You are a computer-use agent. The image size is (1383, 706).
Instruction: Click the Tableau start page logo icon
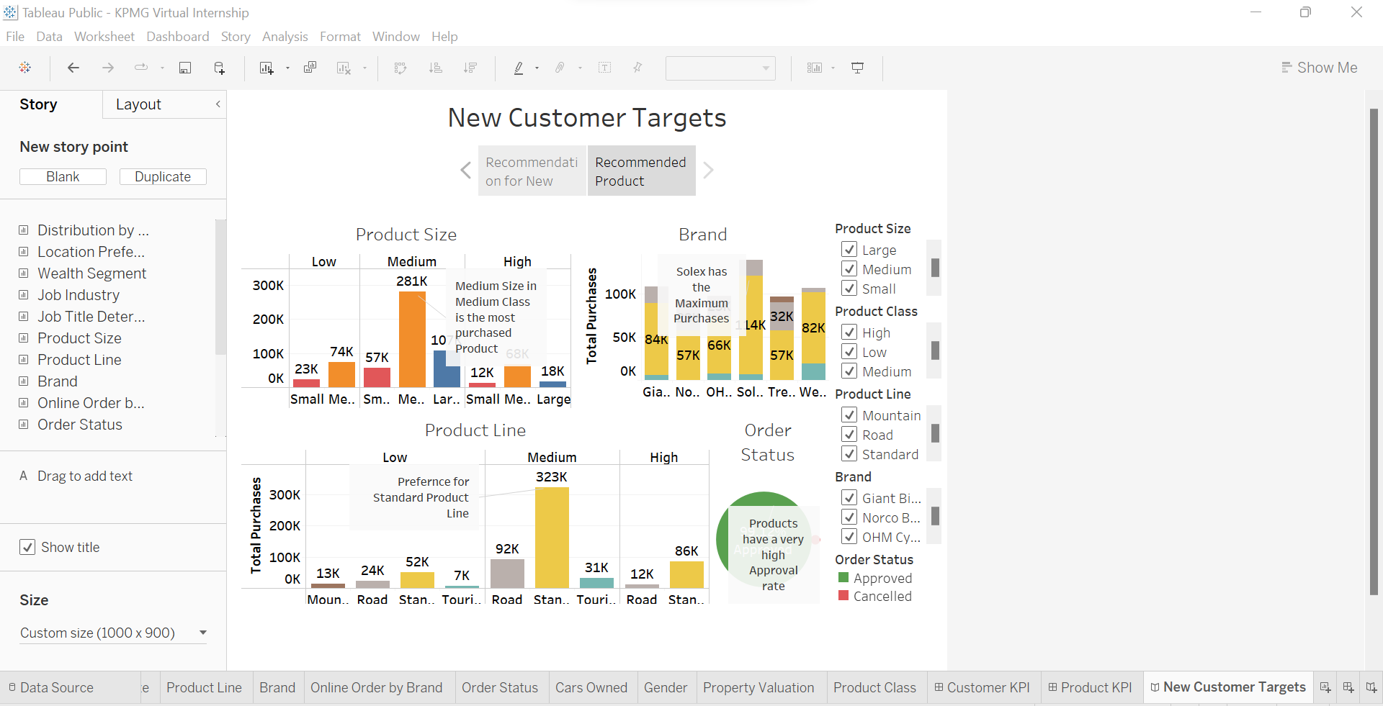pyautogui.click(x=25, y=68)
